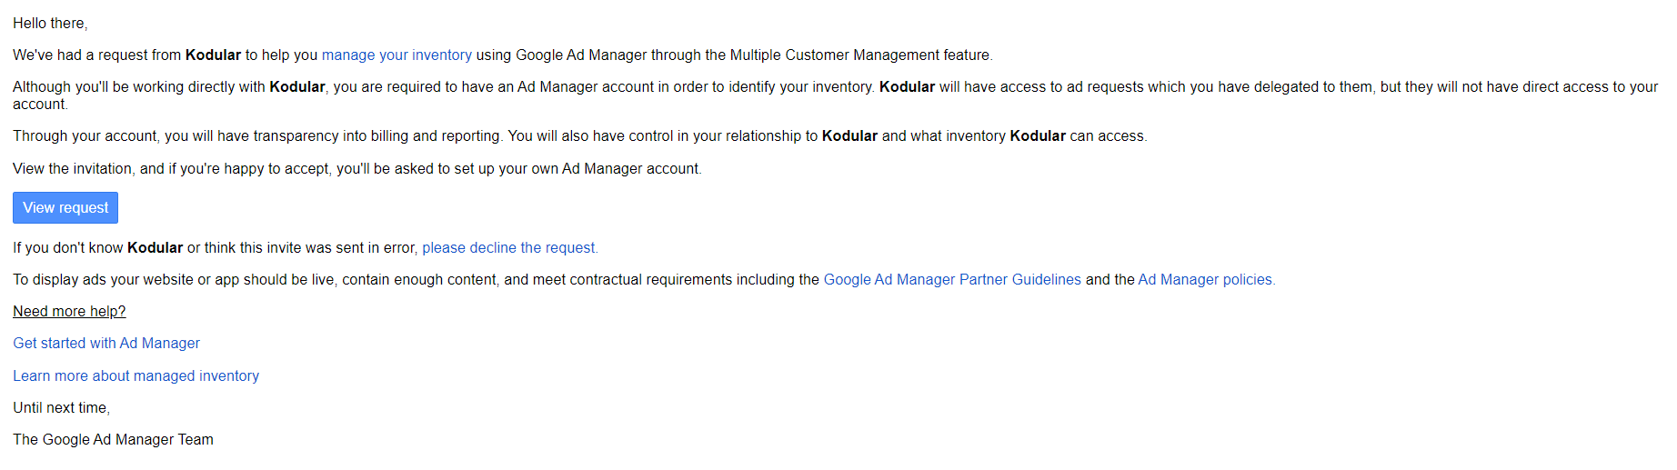Image resolution: width=1677 pixels, height=470 pixels.
Task: Click the wrapped word 'account.' on its own line
Action: point(40,105)
